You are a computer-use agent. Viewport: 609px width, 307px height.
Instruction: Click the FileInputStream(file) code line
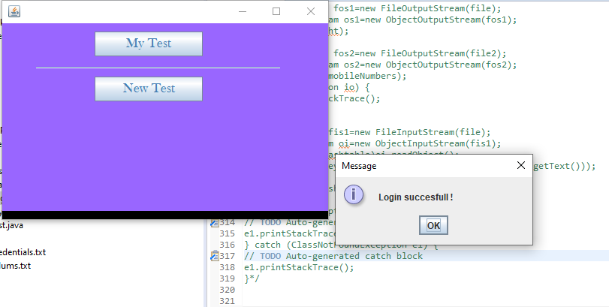pyautogui.click(x=410, y=132)
